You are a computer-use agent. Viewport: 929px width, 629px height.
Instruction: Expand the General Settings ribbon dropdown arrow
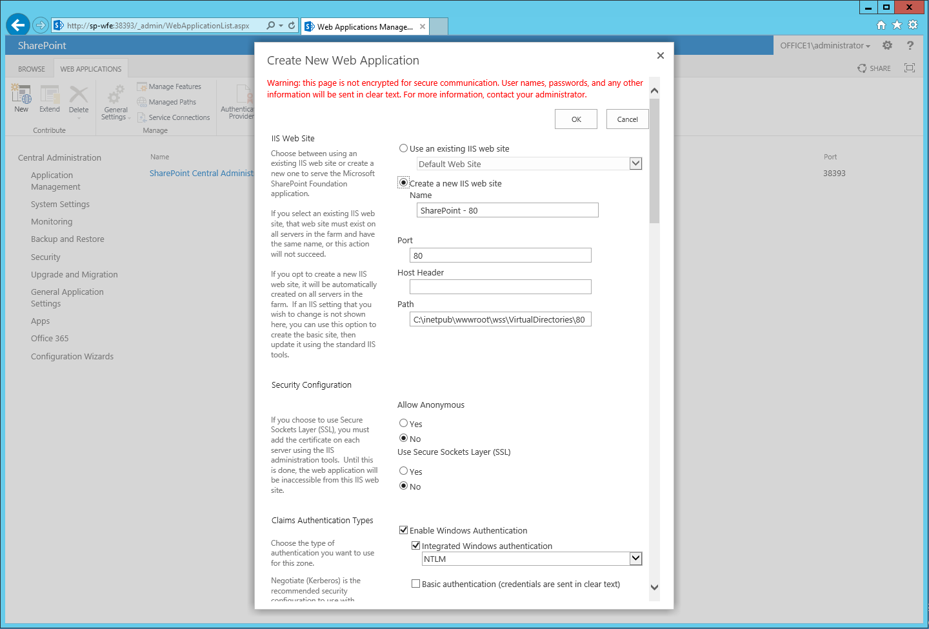[129, 118]
